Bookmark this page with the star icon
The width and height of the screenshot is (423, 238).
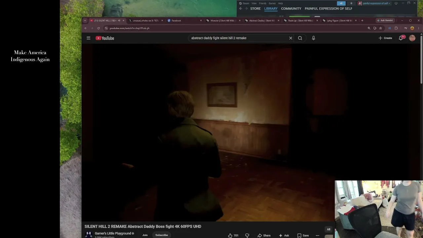[381, 28]
